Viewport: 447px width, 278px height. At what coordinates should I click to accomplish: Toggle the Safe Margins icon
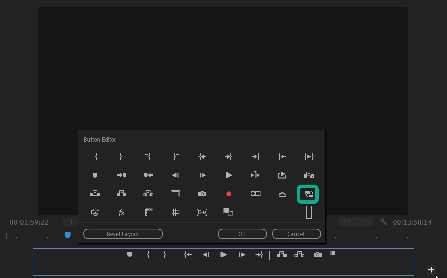(x=175, y=194)
